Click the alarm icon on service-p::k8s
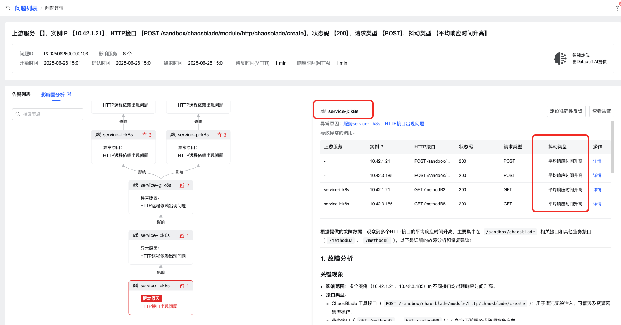621x325 pixels. tap(219, 135)
